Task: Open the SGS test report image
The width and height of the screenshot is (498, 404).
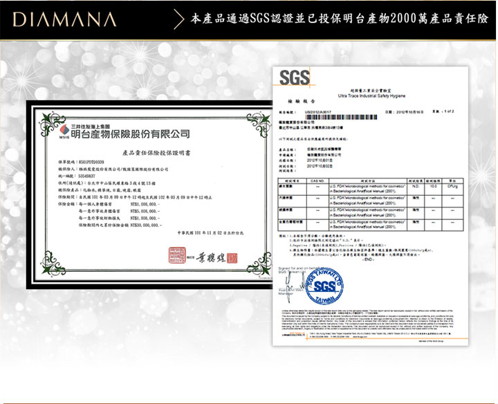Action: click(x=370, y=206)
